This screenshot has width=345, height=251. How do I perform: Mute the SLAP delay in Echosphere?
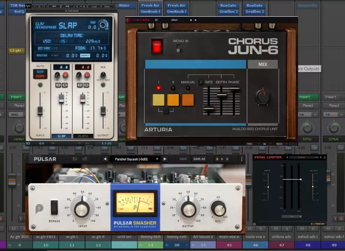[40, 72]
